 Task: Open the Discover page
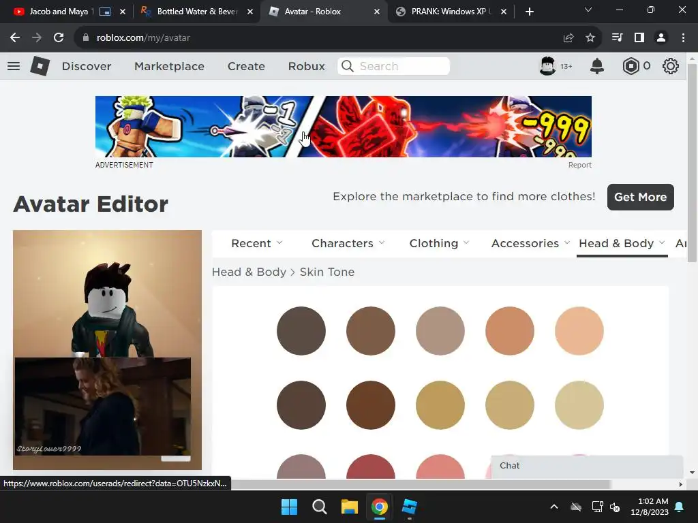pos(87,66)
